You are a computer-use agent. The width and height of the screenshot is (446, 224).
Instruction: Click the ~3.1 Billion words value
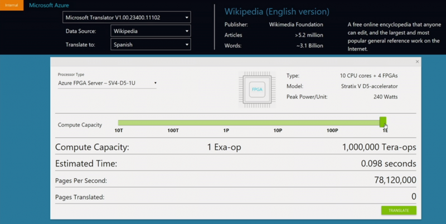coord(309,46)
